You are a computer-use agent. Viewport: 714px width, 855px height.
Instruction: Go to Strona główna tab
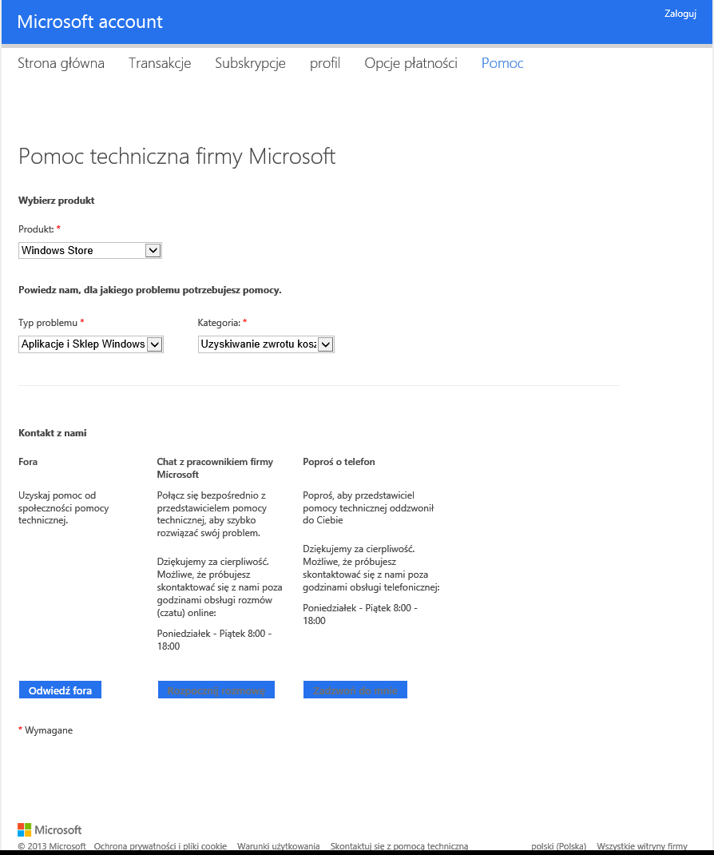click(61, 63)
